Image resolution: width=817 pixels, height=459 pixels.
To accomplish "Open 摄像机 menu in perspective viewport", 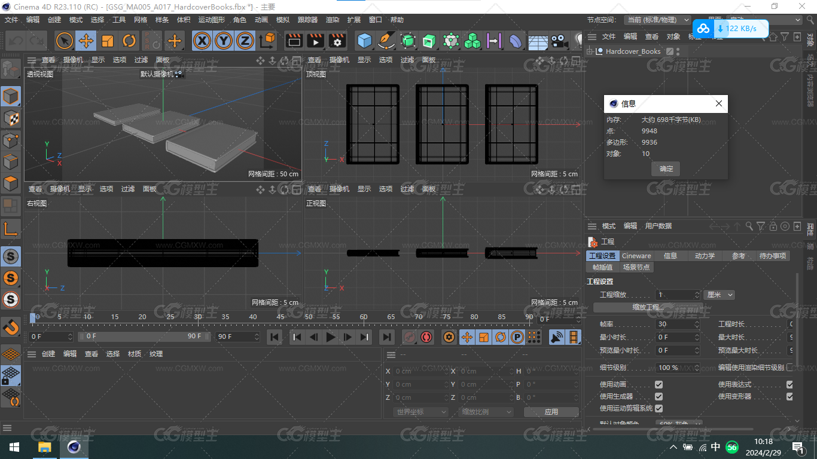I will tap(74, 60).
